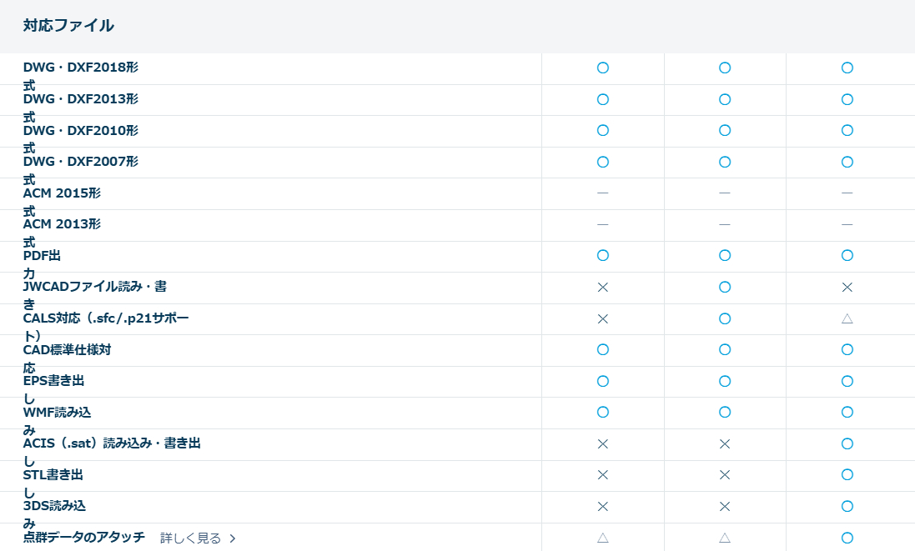The image size is (915, 551).
Task: Click the first column cross in the JWCADファイル row
Action: (x=603, y=287)
